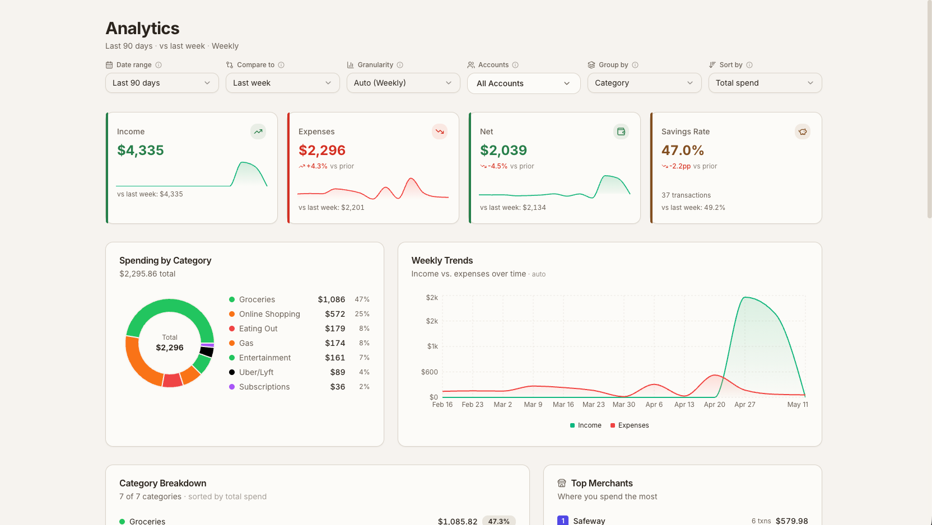Click the 47.0% Savings Rate value
The image size is (932, 525).
[x=683, y=150]
